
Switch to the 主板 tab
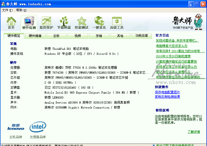click(x=56, y=36)
